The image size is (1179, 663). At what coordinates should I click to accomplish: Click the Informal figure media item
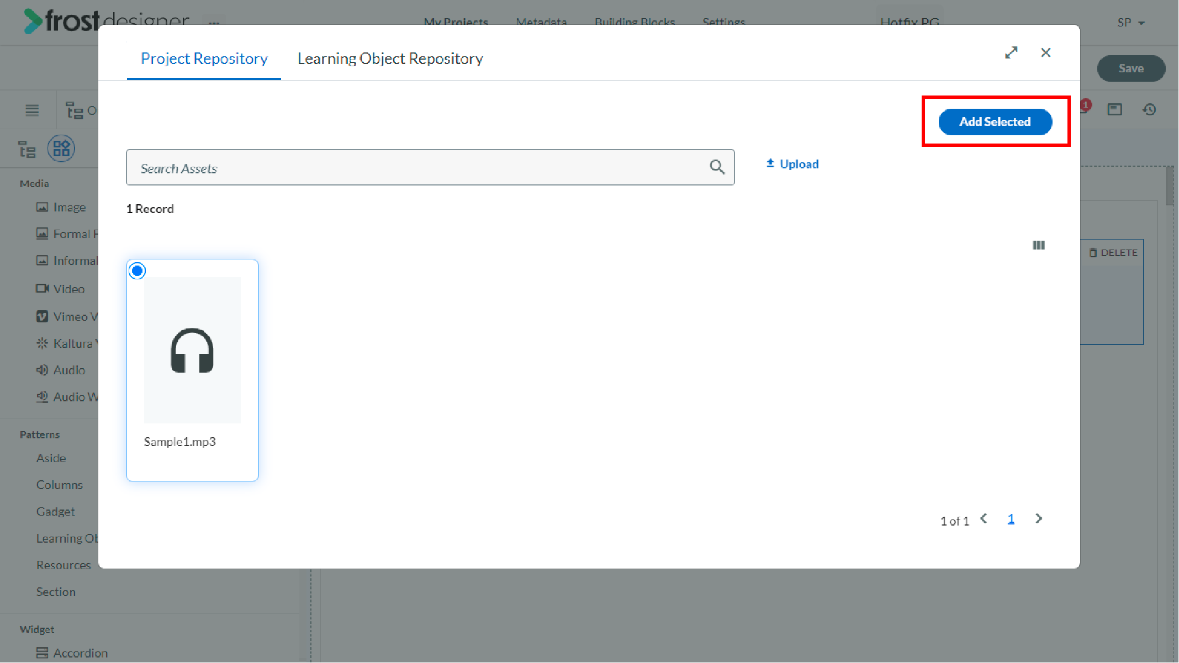click(67, 261)
